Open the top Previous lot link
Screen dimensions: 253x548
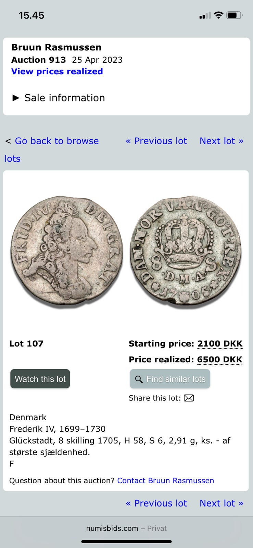click(156, 141)
